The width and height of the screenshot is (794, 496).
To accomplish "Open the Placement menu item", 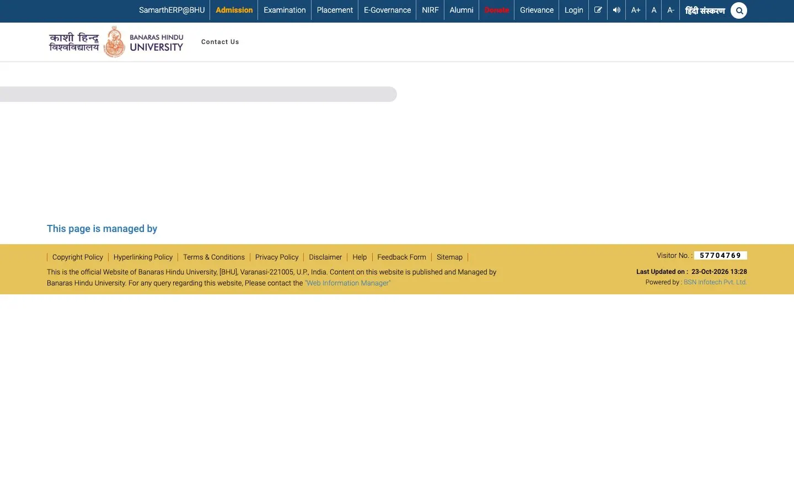I will [335, 10].
